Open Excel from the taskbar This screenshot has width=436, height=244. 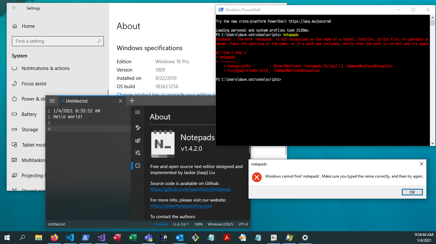[133, 238]
